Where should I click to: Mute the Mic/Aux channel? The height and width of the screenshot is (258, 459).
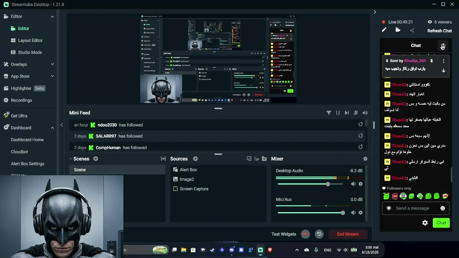pos(353,212)
